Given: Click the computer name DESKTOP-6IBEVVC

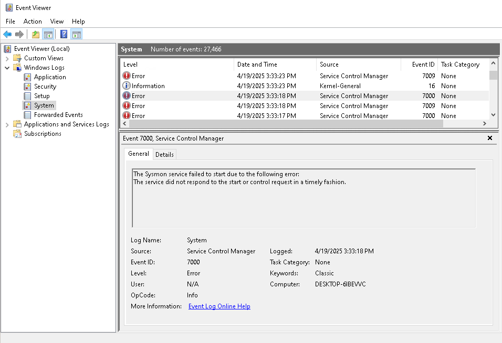Looking at the screenshot, I should pos(340,284).
